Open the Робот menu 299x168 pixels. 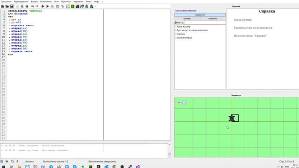(x=89, y=1)
